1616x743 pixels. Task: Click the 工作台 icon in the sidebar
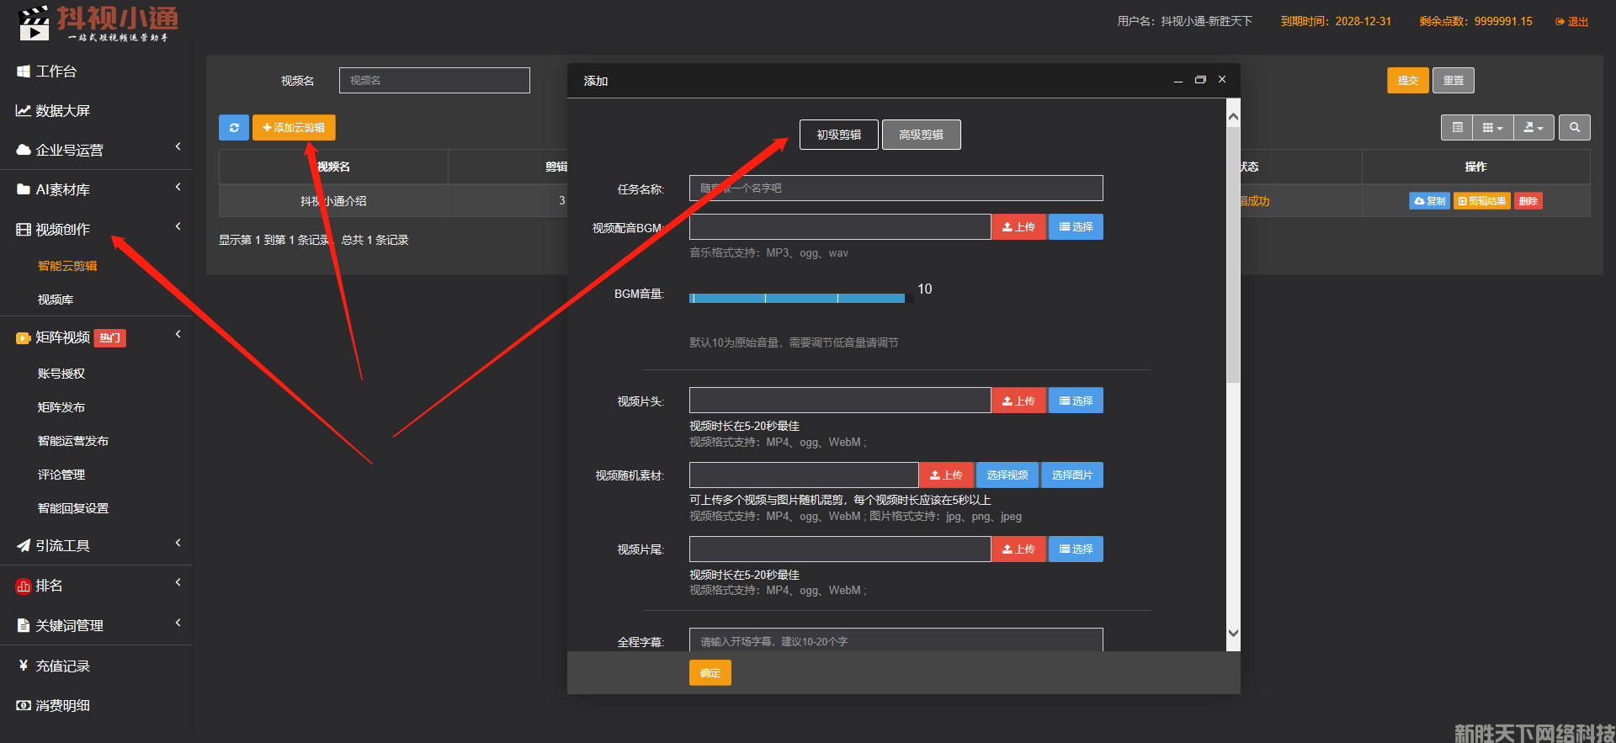[24, 72]
